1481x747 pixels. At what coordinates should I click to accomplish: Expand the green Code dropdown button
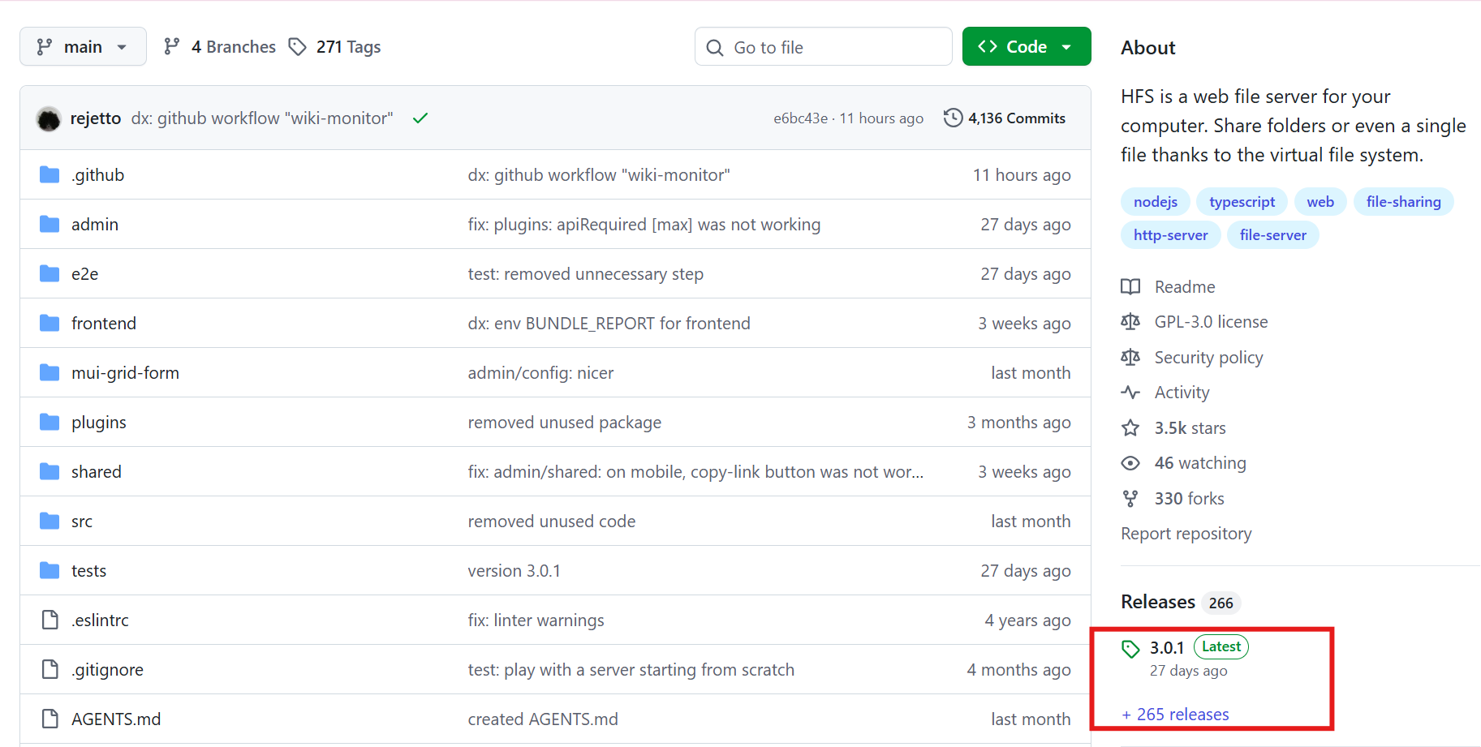pos(1026,47)
